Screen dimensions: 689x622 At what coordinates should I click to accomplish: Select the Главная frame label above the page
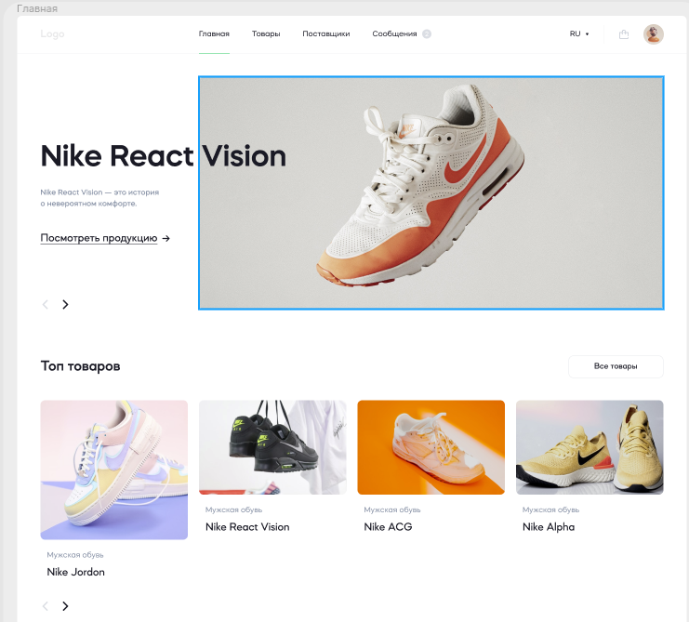37,8
